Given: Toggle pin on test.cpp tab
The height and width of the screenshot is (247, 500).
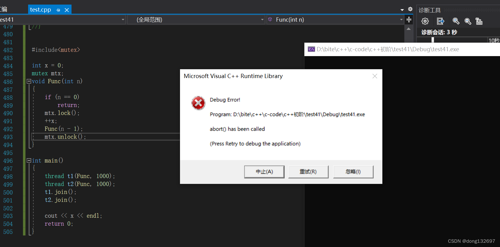Looking at the screenshot, I should tap(58, 10).
